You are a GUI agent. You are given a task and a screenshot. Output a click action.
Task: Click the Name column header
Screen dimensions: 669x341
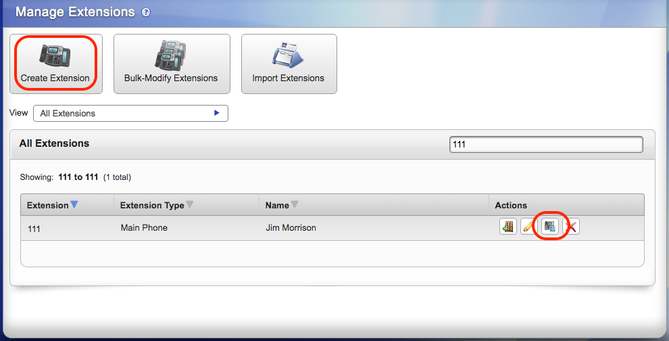click(374, 205)
